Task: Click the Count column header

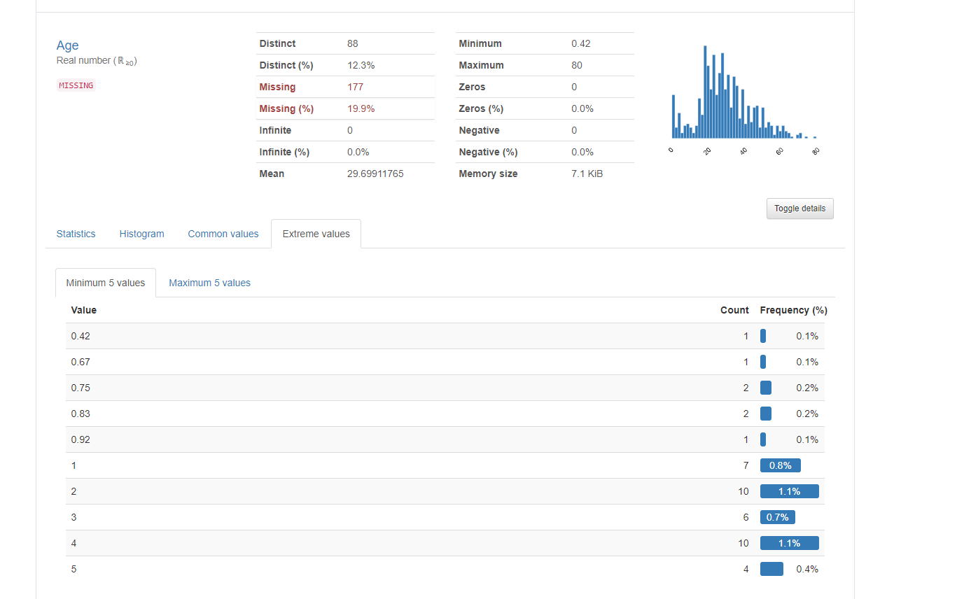Action: point(734,310)
